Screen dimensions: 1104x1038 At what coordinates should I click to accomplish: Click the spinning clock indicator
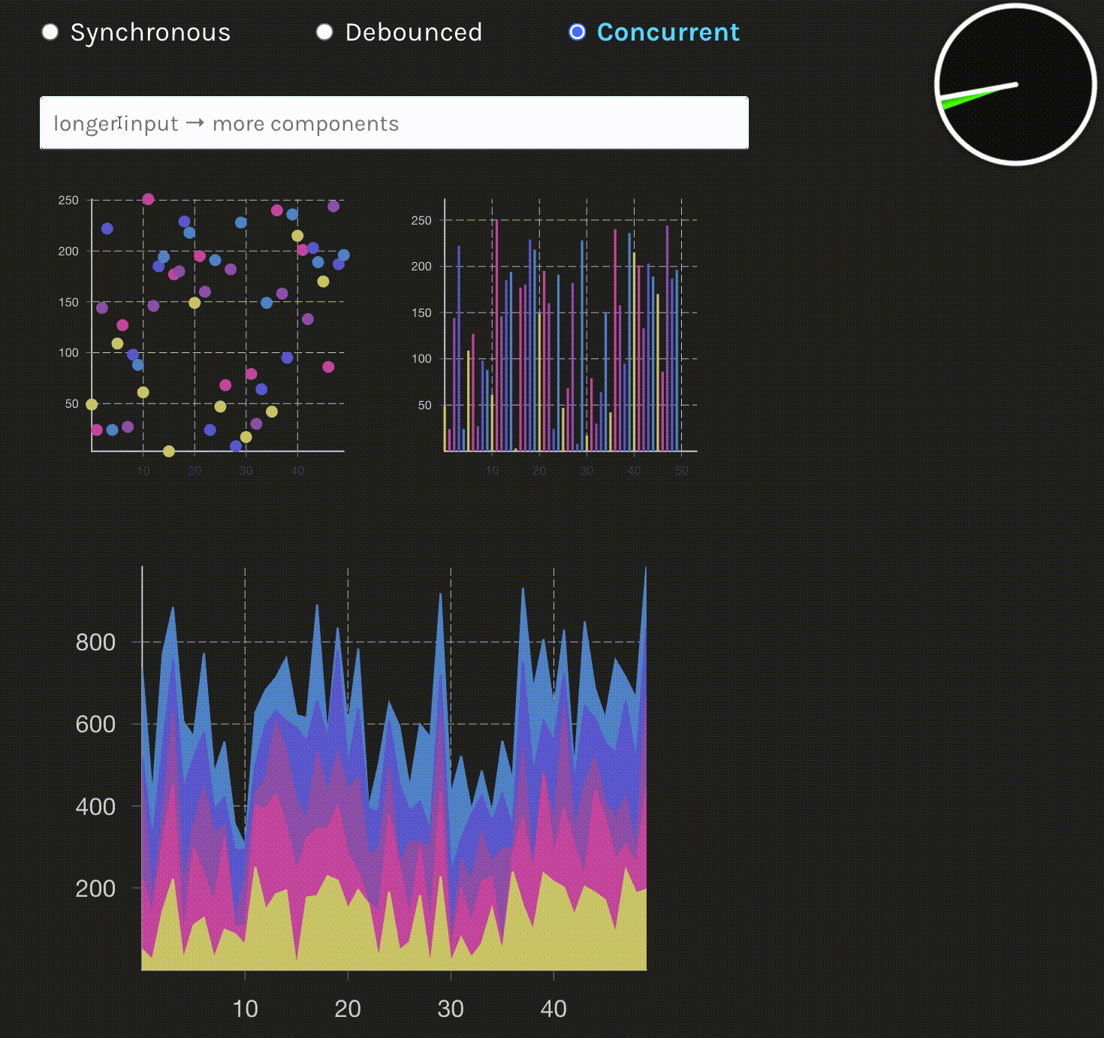[x=1014, y=85]
